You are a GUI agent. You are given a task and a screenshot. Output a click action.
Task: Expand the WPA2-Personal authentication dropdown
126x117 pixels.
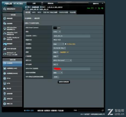coord(62,60)
